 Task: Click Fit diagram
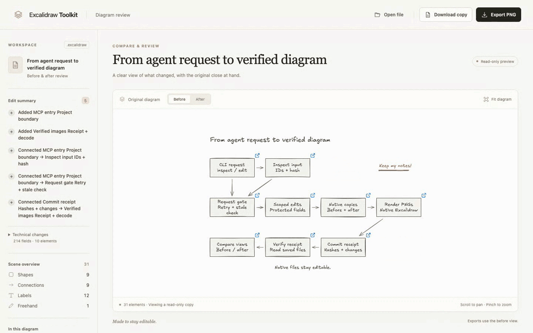click(497, 99)
